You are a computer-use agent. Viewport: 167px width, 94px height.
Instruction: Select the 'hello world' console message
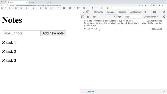[x=91, y=29]
